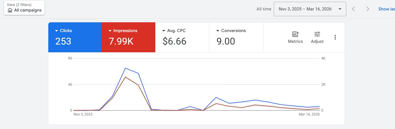Click the All time label
This screenshot has height=129, width=395.
[264, 9]
